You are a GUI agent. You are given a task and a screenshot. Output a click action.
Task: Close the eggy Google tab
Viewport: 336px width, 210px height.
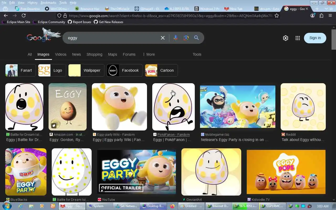tap(307, 9)
